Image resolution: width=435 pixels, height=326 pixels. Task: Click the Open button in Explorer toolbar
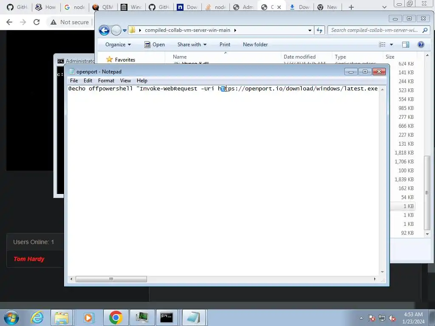[x=155, y=45]
